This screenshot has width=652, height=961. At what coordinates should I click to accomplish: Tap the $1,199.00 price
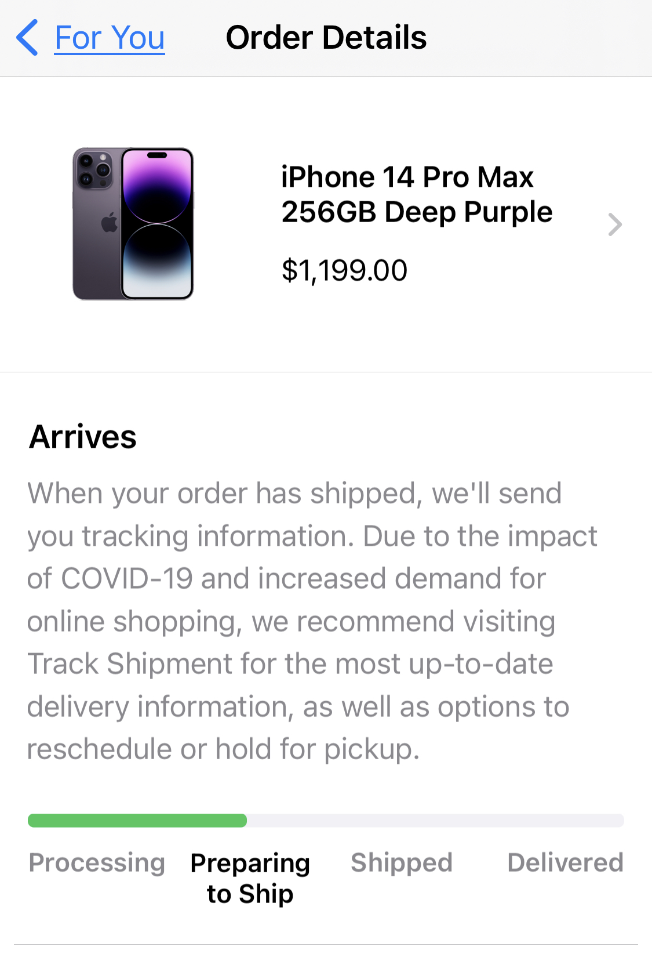pyautogui.click(x=344, y=270)
